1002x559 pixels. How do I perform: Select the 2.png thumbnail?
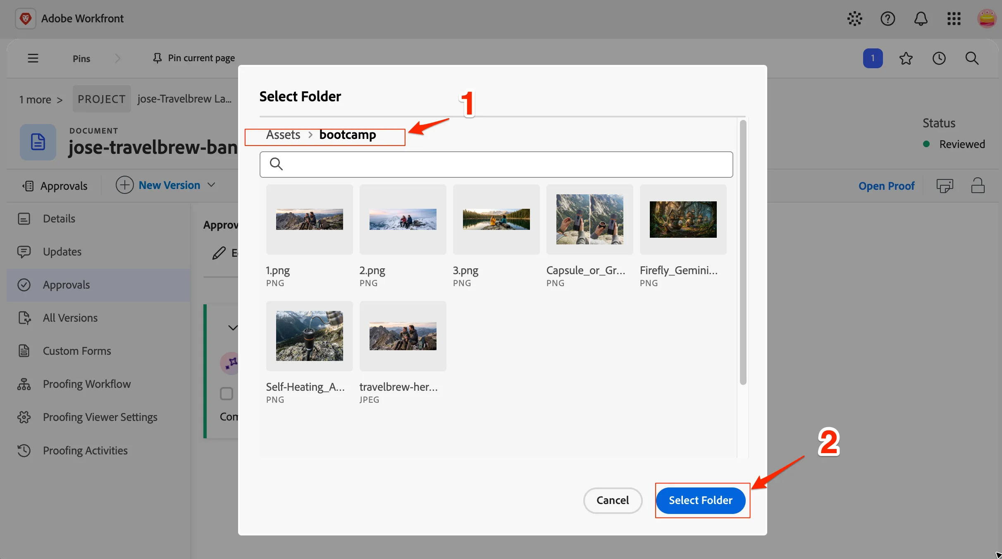pos(403,220)
